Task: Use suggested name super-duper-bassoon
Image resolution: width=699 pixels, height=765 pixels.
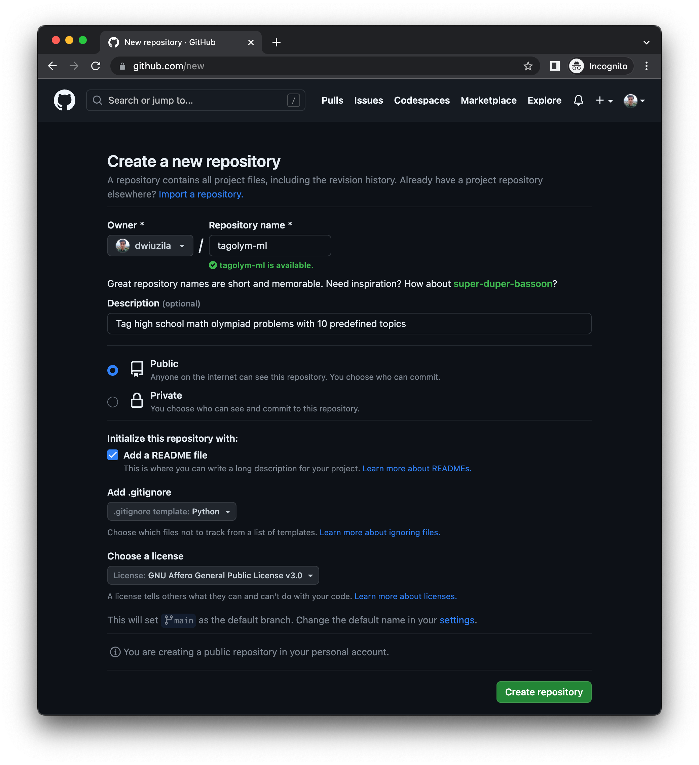Action: (503, 284)
